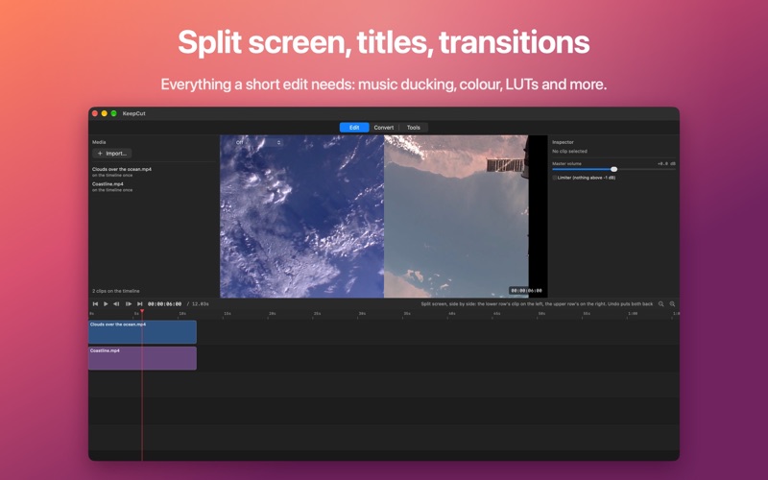768x480 pixels.
Task: Switch to the Tools tab
Action: coord(414,128)
